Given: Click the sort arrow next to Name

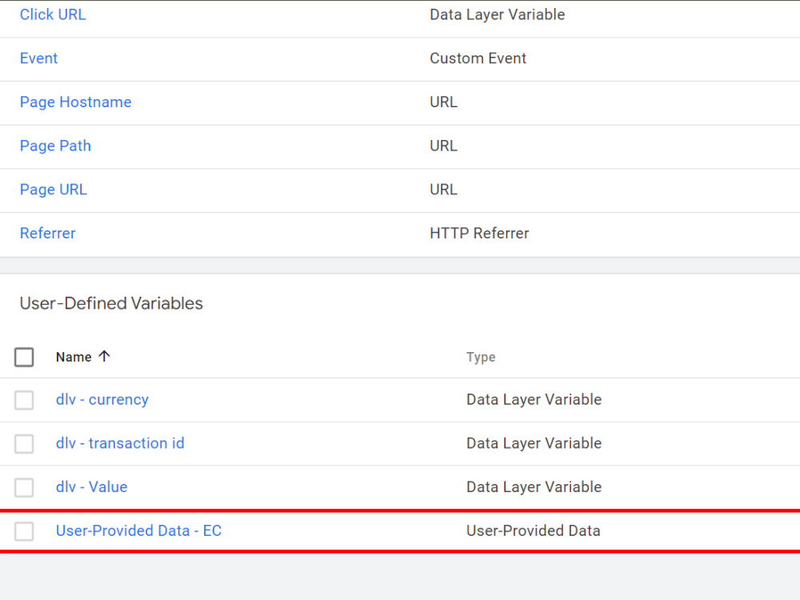Looking at the screenshot, I should [104, 356].
